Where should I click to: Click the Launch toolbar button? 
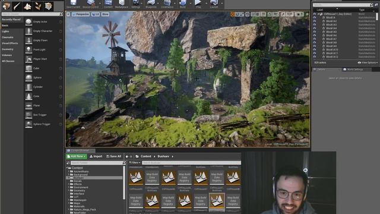(214, 4)
